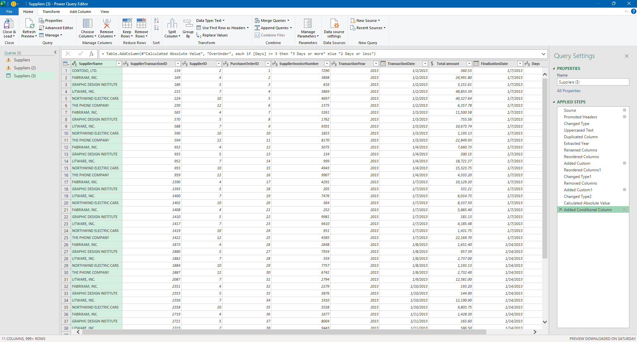
Task: Open the gear settings for Source step
Action: (624, 110)
